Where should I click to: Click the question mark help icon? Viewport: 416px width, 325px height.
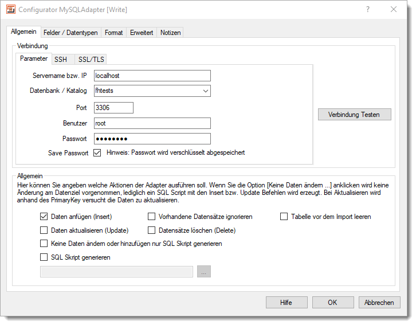click(368, 10)
